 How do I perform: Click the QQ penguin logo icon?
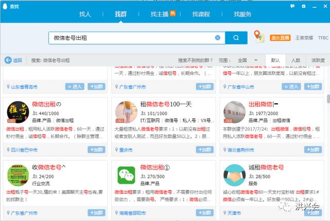pyautogui.click(x=5, y=6)
